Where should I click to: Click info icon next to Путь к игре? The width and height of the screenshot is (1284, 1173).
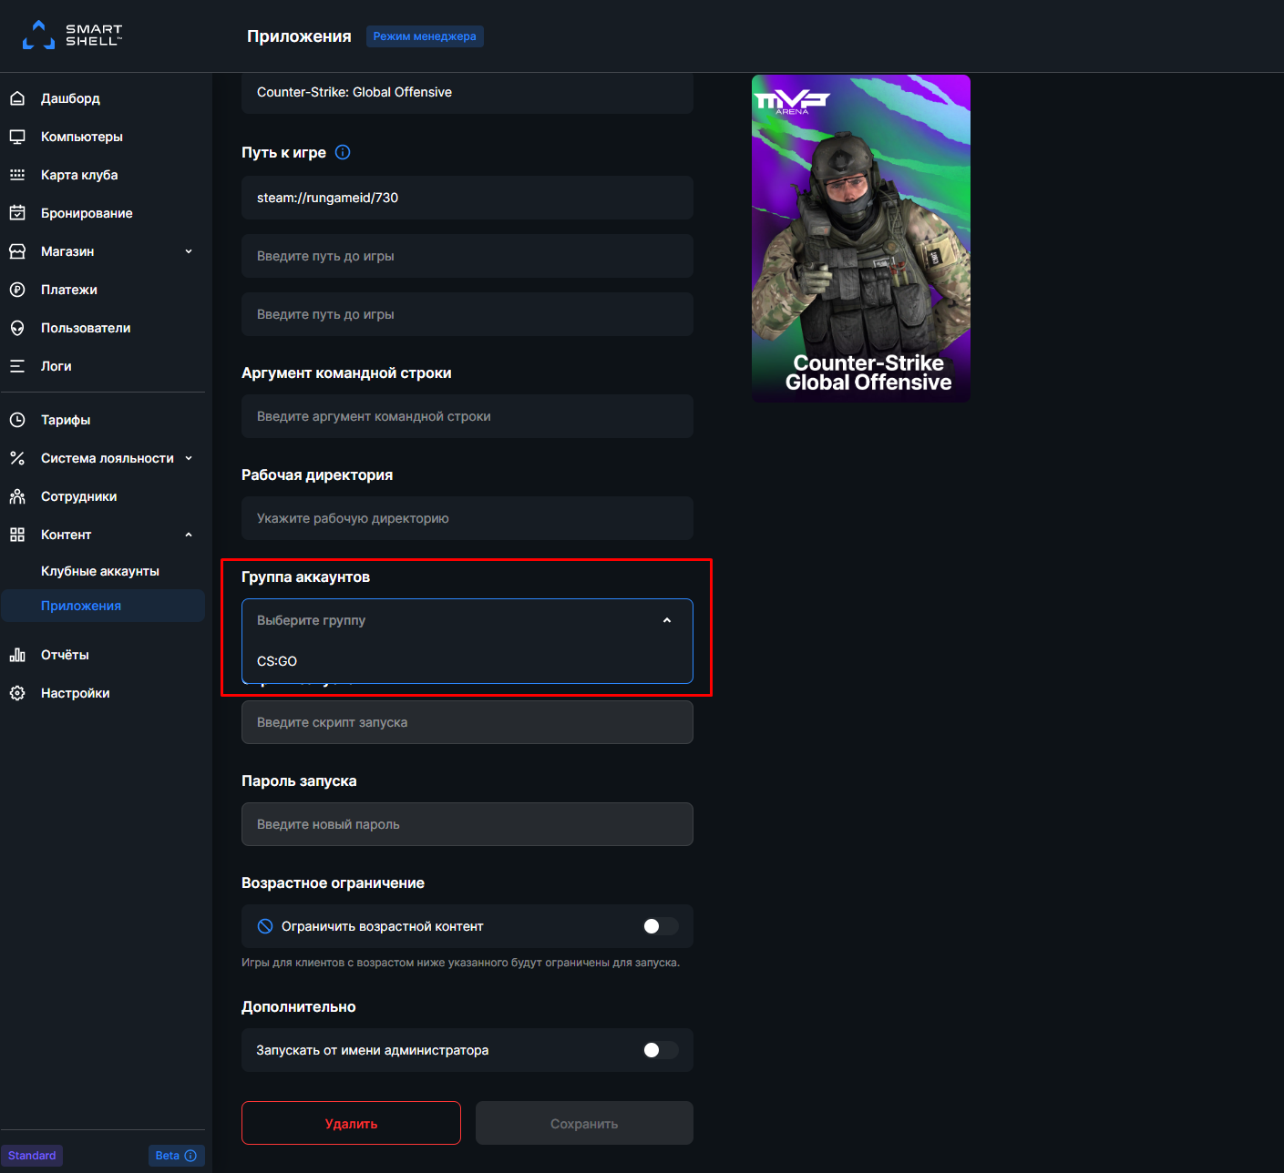tap(343, 152)
